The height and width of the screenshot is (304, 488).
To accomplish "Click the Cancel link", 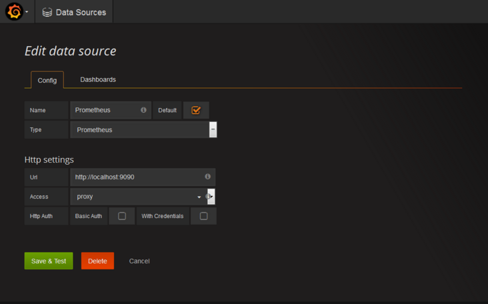I will [x=139, y=261].
